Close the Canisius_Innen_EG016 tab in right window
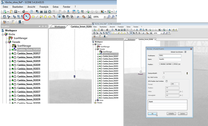208x126 pixels. (x=155, y=40)
